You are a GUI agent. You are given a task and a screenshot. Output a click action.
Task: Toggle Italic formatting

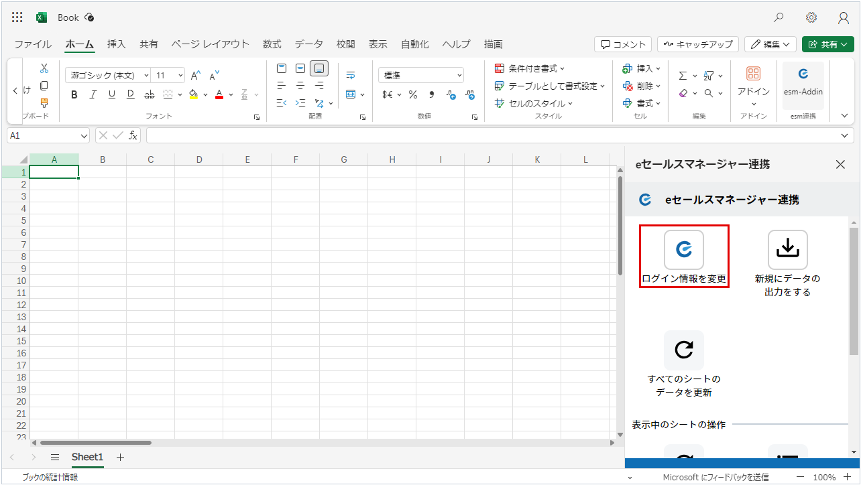point(93,94)
